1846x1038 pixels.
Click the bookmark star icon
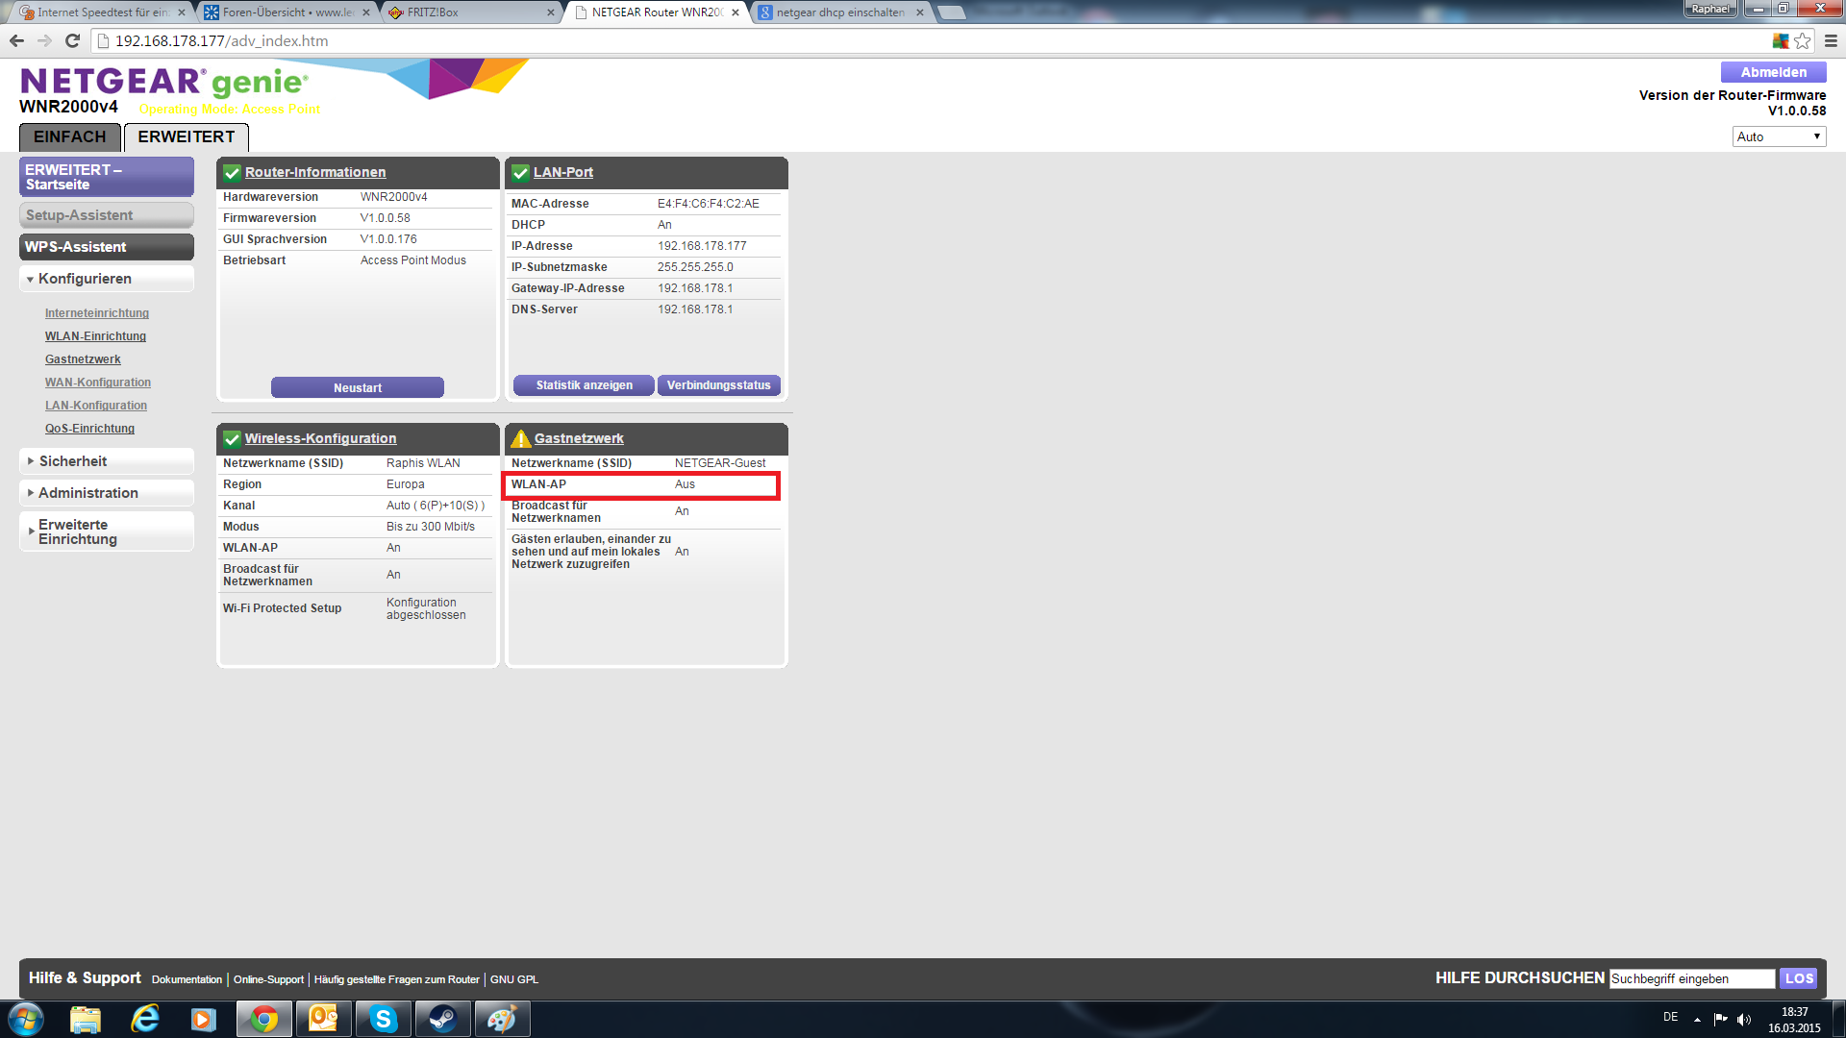(1803, 40)
